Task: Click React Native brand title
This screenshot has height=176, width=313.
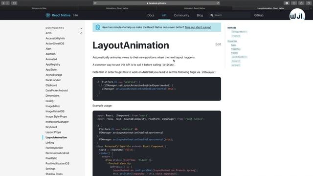Action: tap(61, 15)
